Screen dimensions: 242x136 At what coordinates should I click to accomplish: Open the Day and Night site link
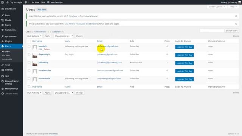pyautogui.click(x=14, y=2)
